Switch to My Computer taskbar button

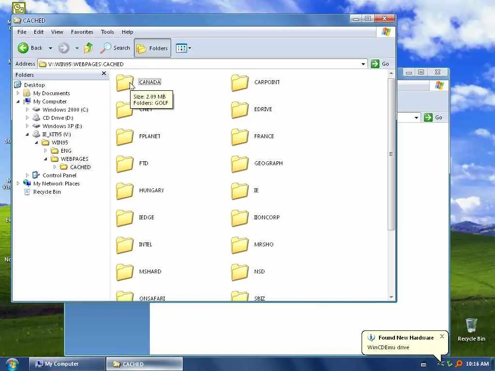pos(67,364)
